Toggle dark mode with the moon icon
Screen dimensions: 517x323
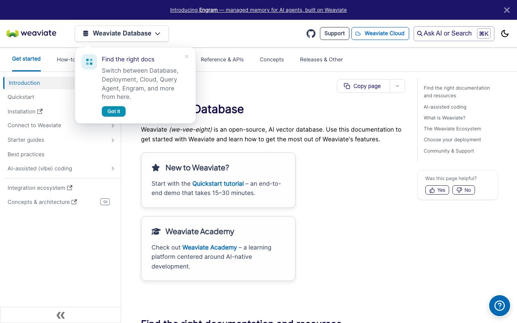point(505,34)
